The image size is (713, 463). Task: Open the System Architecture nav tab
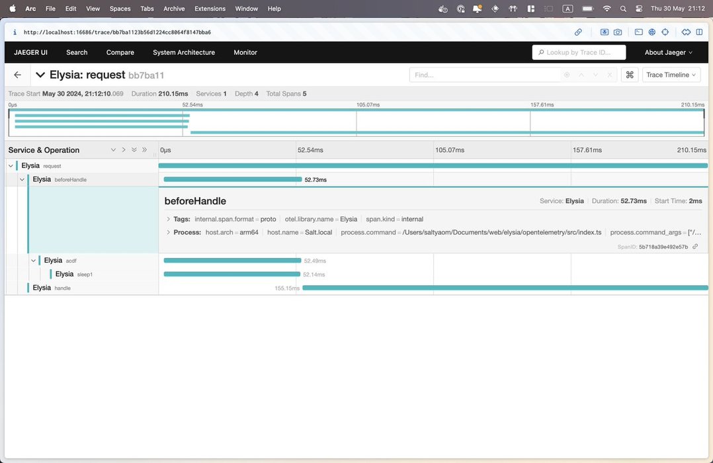click(184, 52)
